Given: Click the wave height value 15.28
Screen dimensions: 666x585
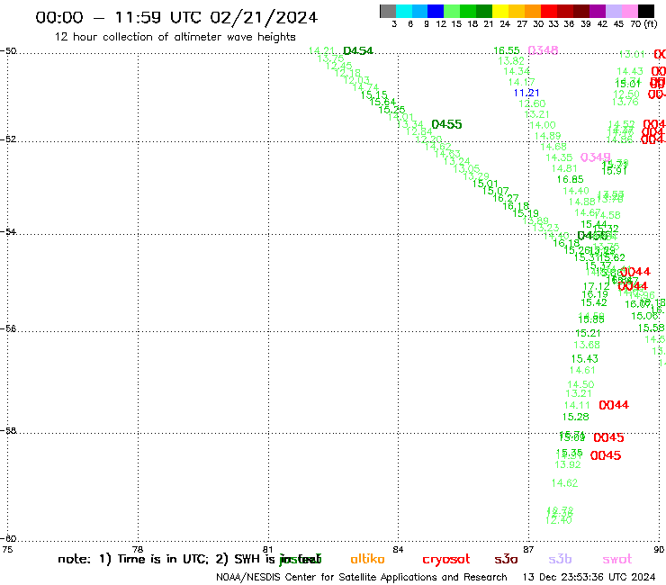Looking at the screenshot, I should tap(575, 417).
